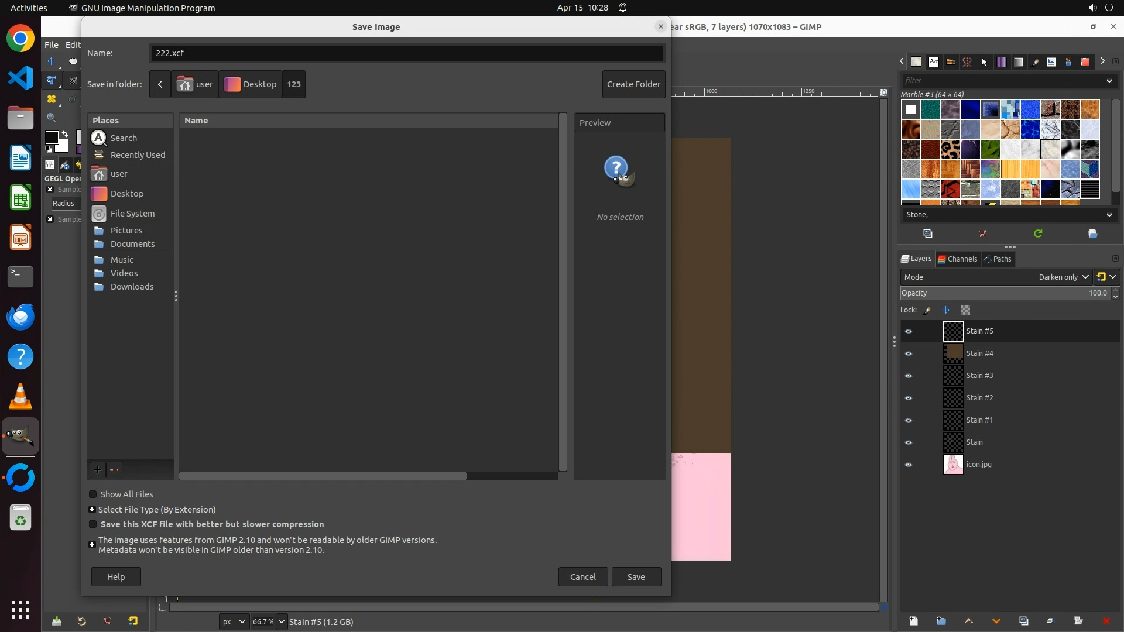This screenshot has height=632, width=1124.
Task: Open the Fonts dockable tab
Action: 934,61
